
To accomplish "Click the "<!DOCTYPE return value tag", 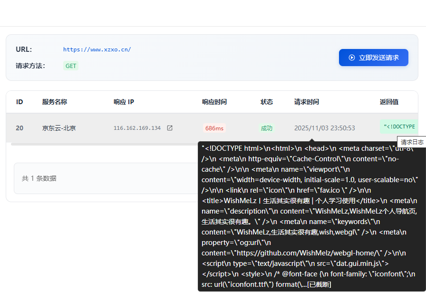I will pos(399,127).
